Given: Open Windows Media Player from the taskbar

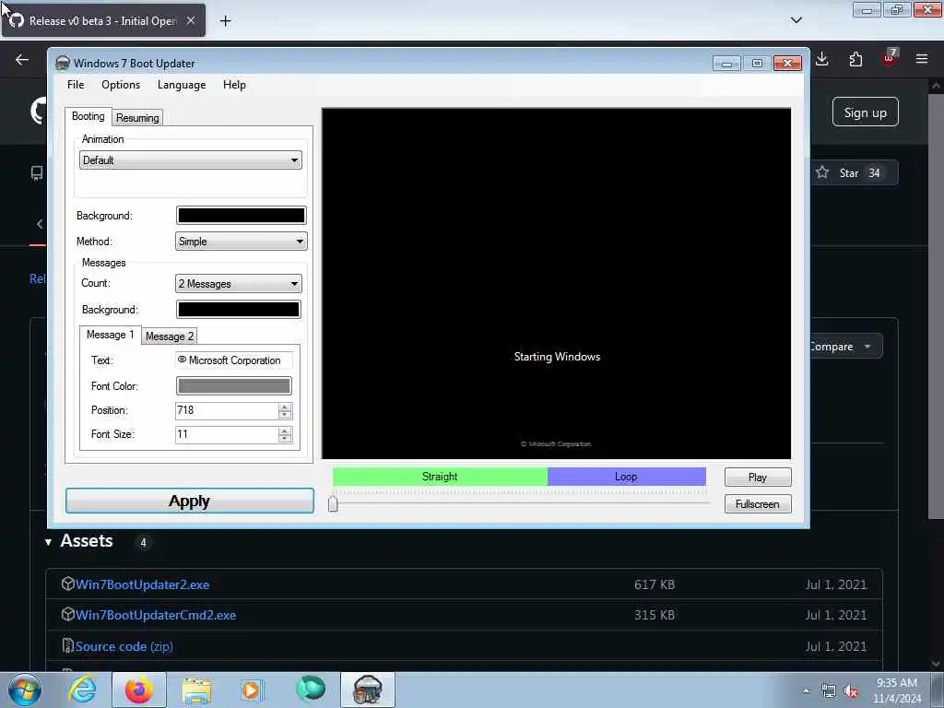Looking at the screenshot, I should [x=251, y=690].
